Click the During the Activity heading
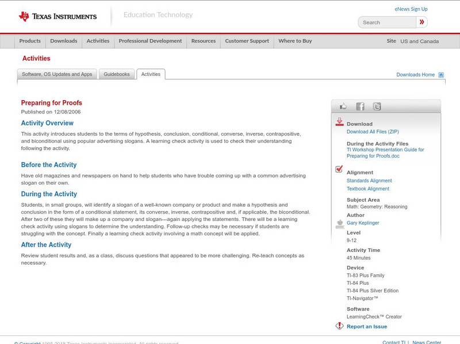 coord(49,194)
